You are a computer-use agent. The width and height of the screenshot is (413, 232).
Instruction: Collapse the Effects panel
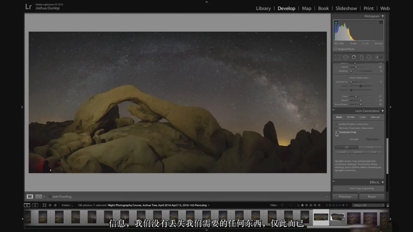tap(383, 182)
